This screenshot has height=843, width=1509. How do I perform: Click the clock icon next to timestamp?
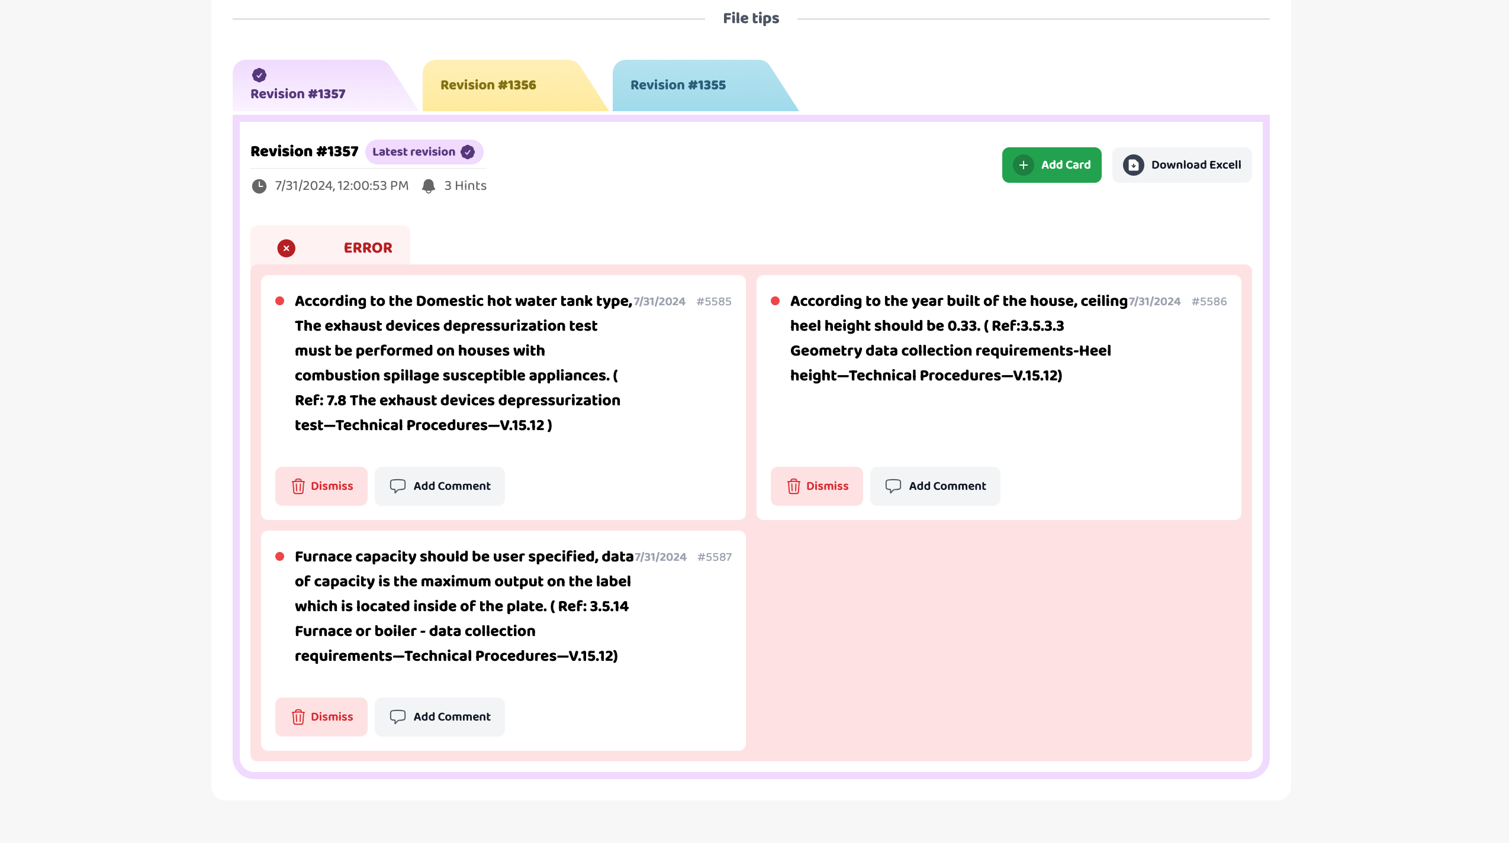[259, 186]
